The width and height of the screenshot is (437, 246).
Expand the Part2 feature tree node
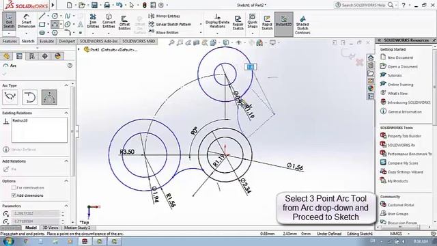[x=79, y=49]
